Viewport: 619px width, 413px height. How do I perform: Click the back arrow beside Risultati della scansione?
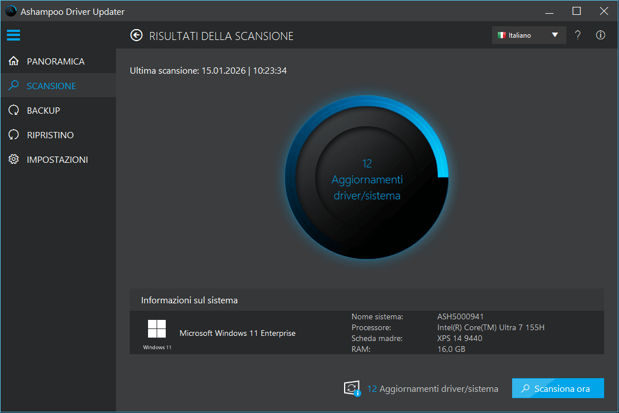tap(136, 35)
